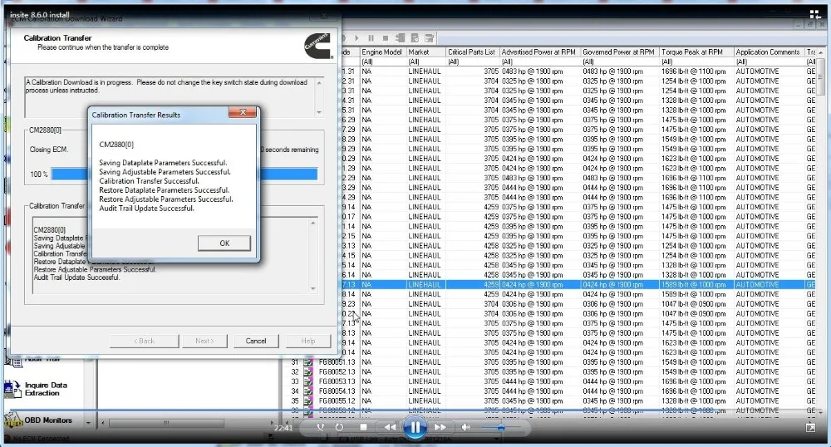Screen dimensions: 831x447
Task: Click the ECM transfer toolbar icon after stop
Action: click(401, 38)
